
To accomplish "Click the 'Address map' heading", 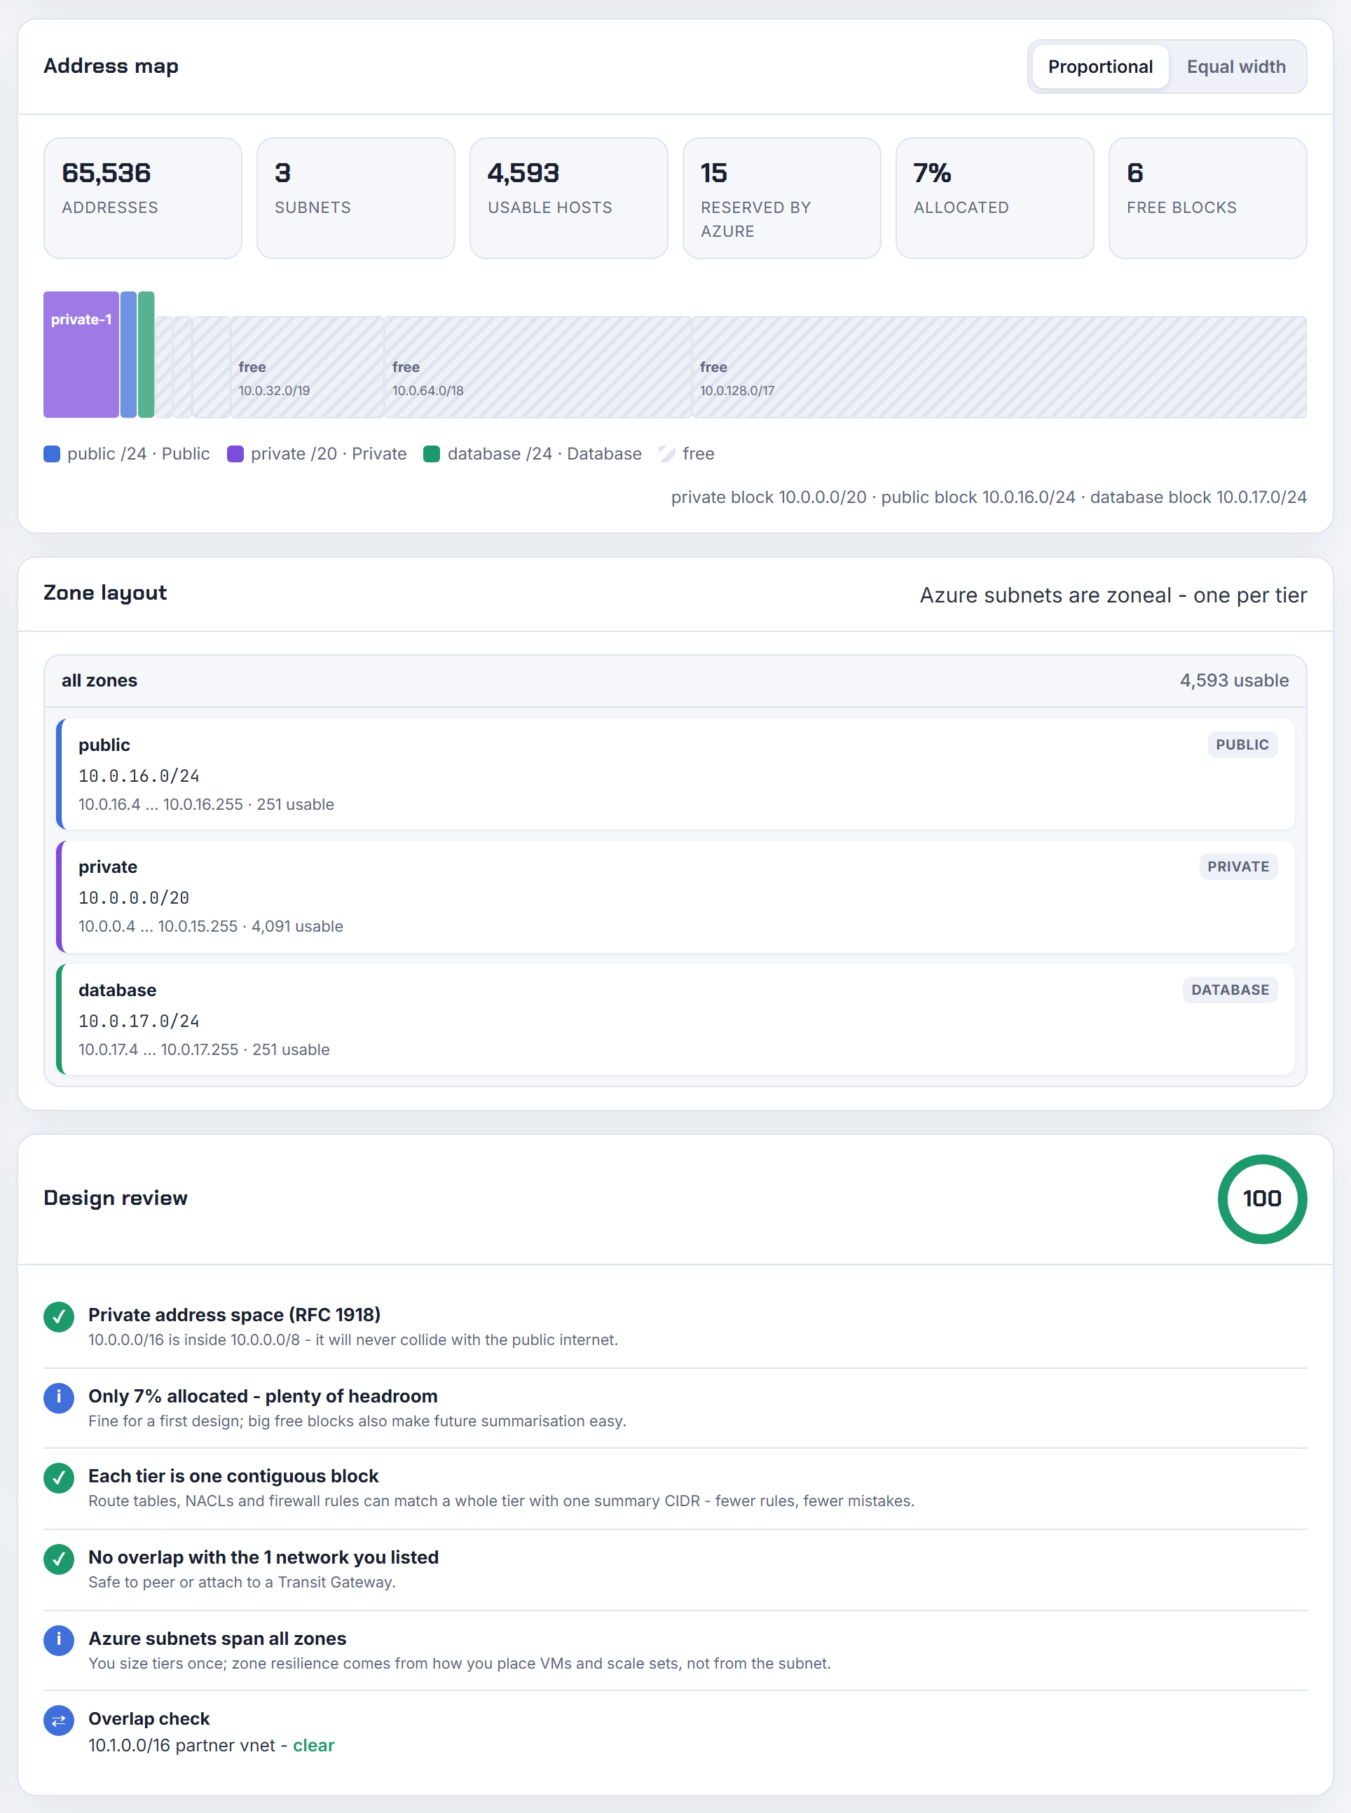I will coord(111,67).
